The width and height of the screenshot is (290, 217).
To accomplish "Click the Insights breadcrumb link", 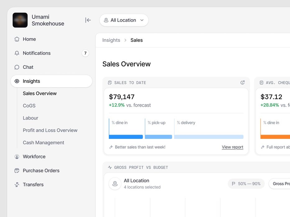I will click(111, 40).
